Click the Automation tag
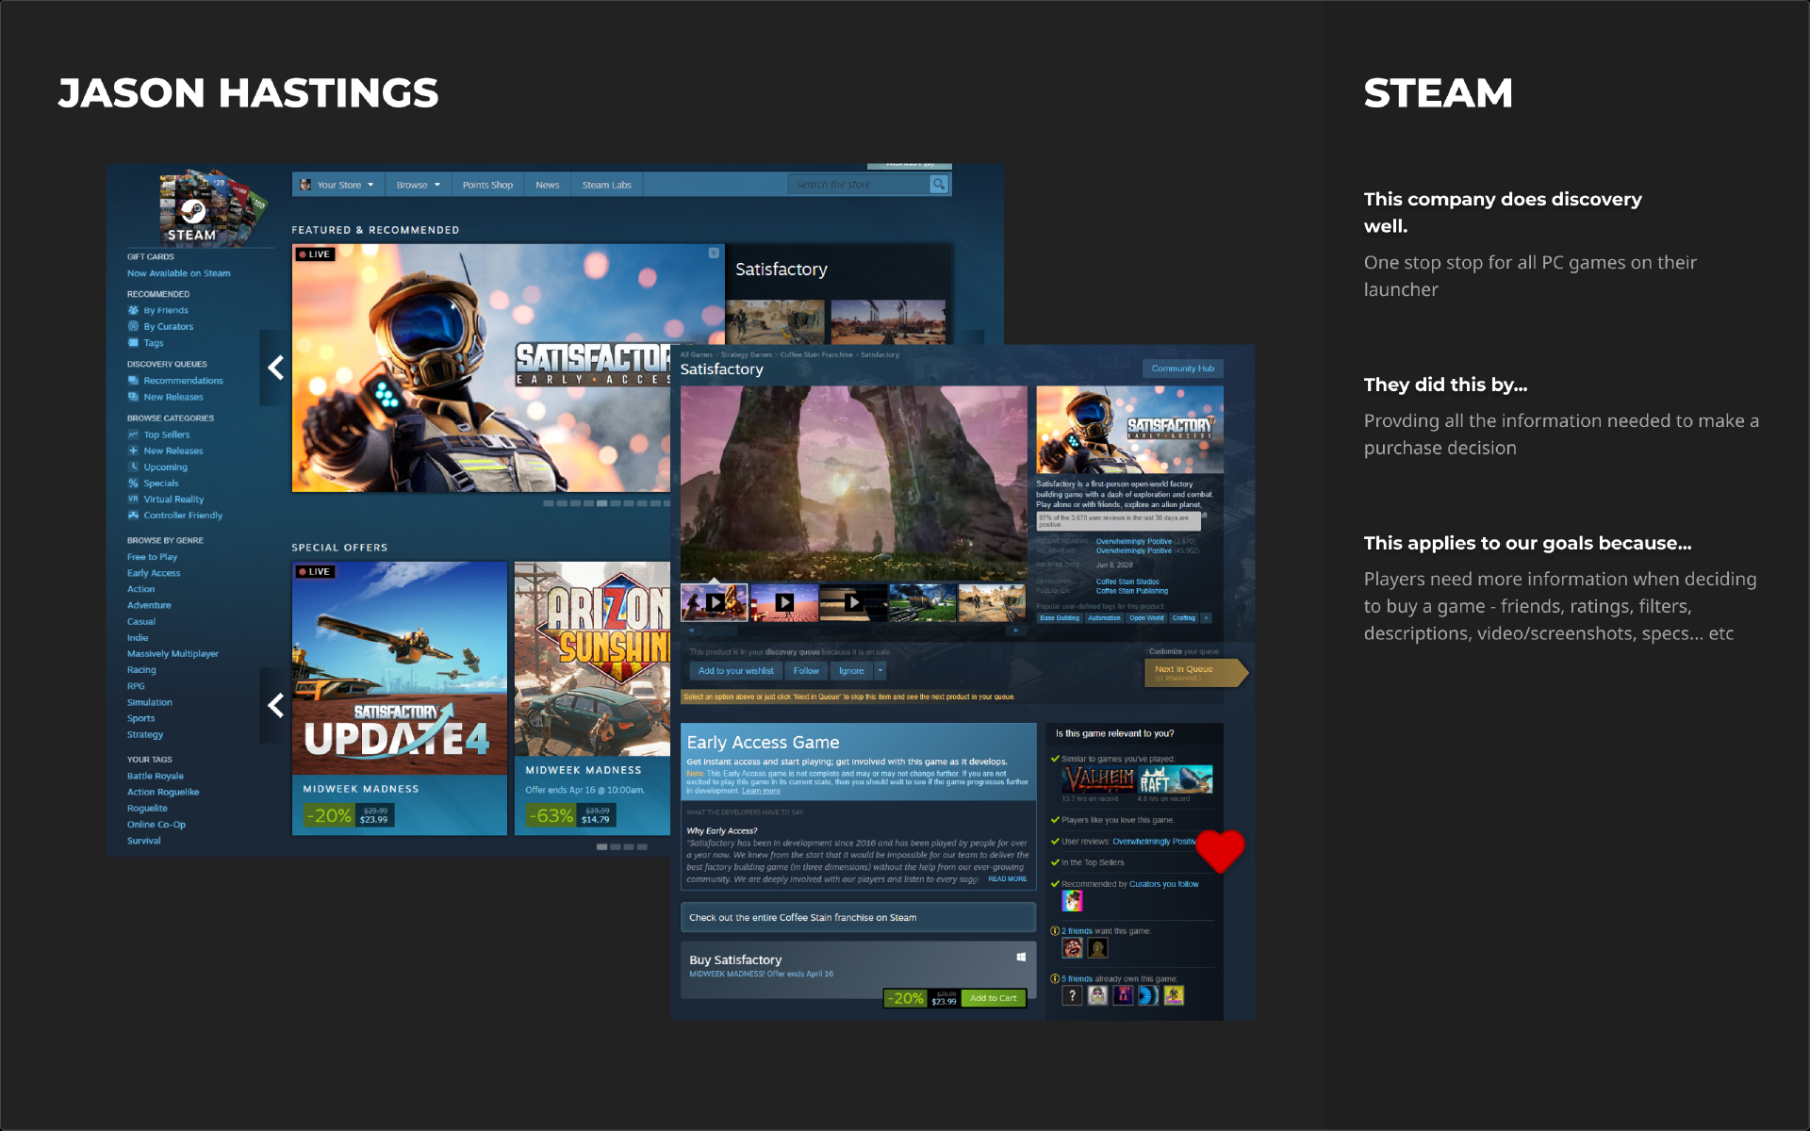Image resolution: width=1810 pixels, height=1131 pixels. point(1104,618)
